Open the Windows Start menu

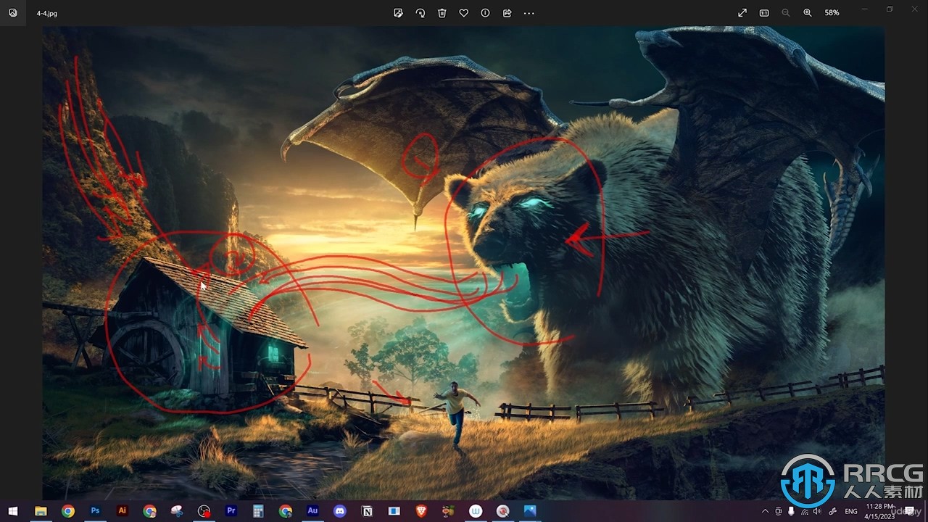13,511
